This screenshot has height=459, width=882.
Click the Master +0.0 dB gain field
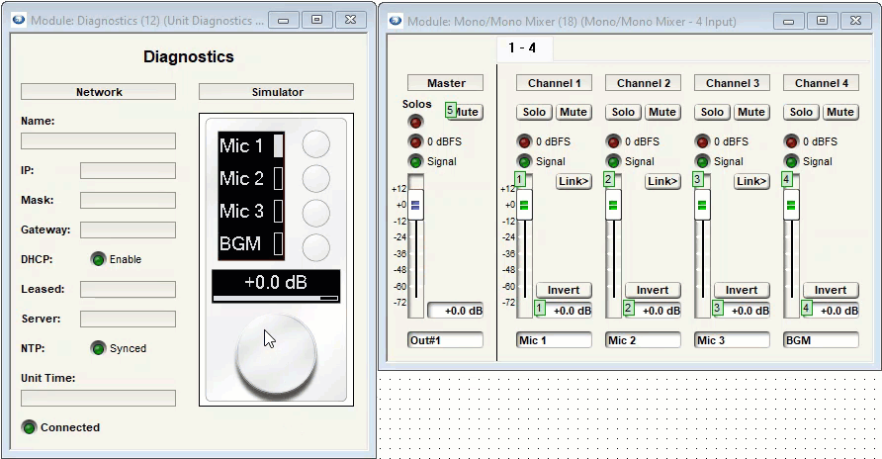tap(455, 311)
